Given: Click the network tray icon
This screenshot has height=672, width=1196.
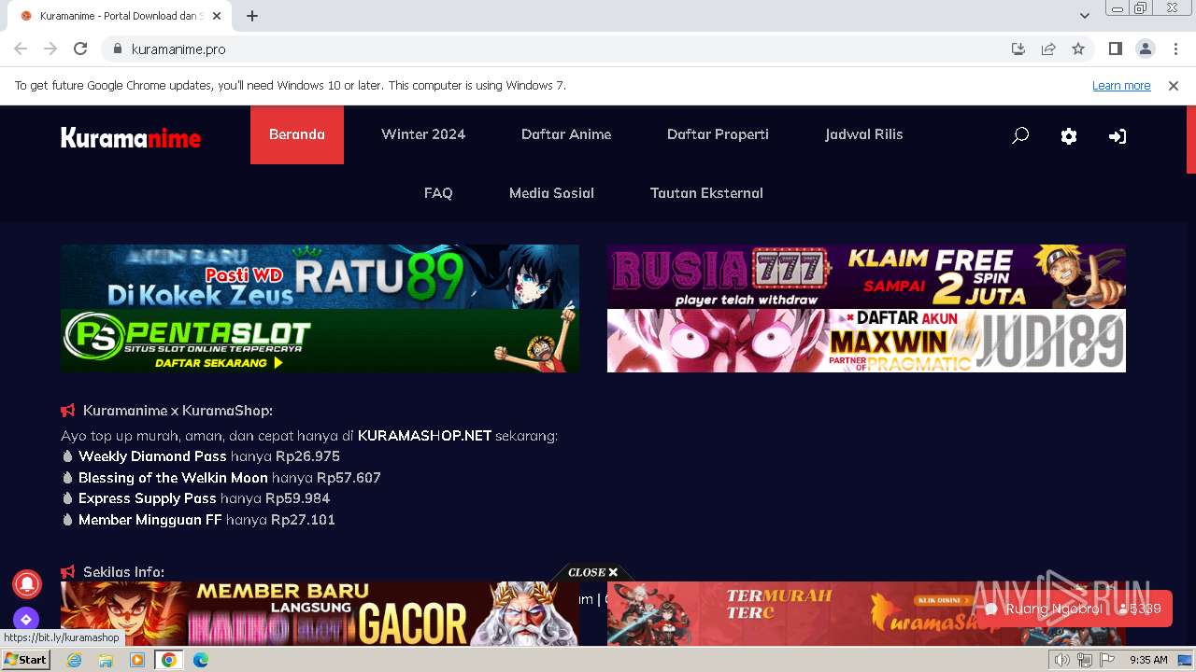Looking at the screenshot, I should coord(1085,660).
